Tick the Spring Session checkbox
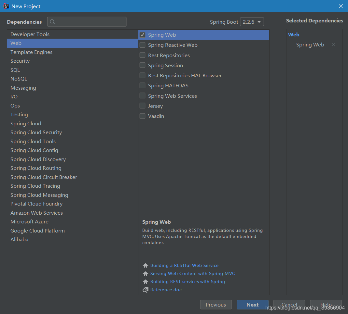Image resolution: width=348 pixels, height=314 pixels. point(143,65)
